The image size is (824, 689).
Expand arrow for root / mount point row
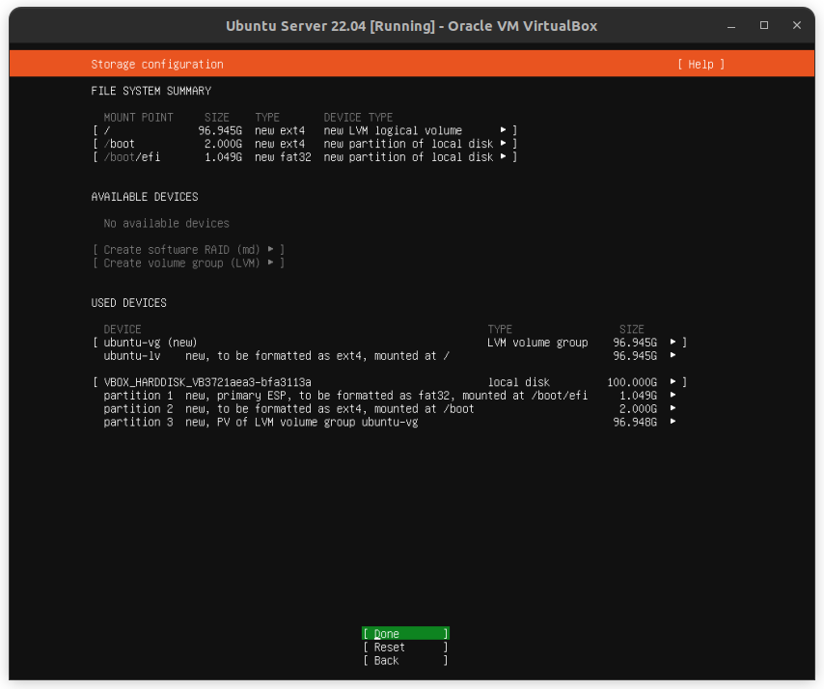pos(503,130)
